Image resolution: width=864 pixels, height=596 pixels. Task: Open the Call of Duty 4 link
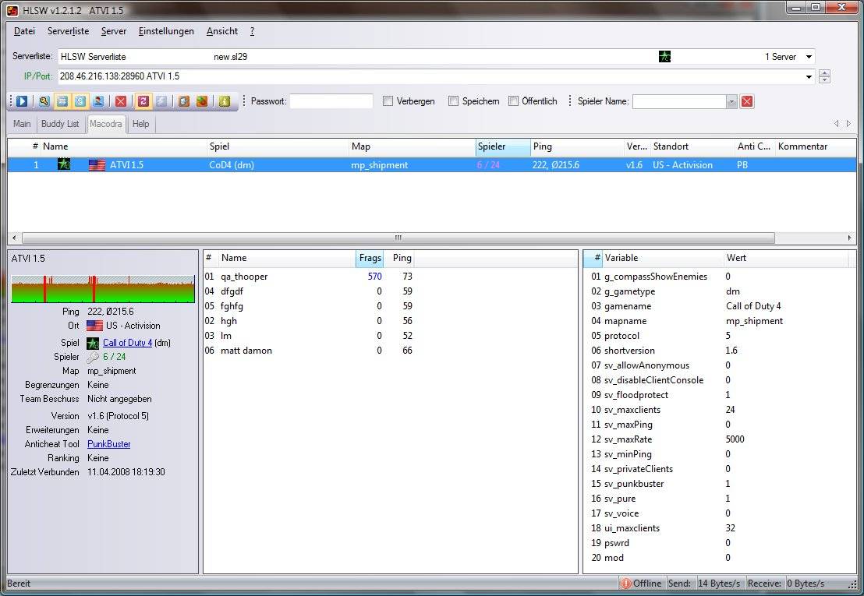[127, 343]
